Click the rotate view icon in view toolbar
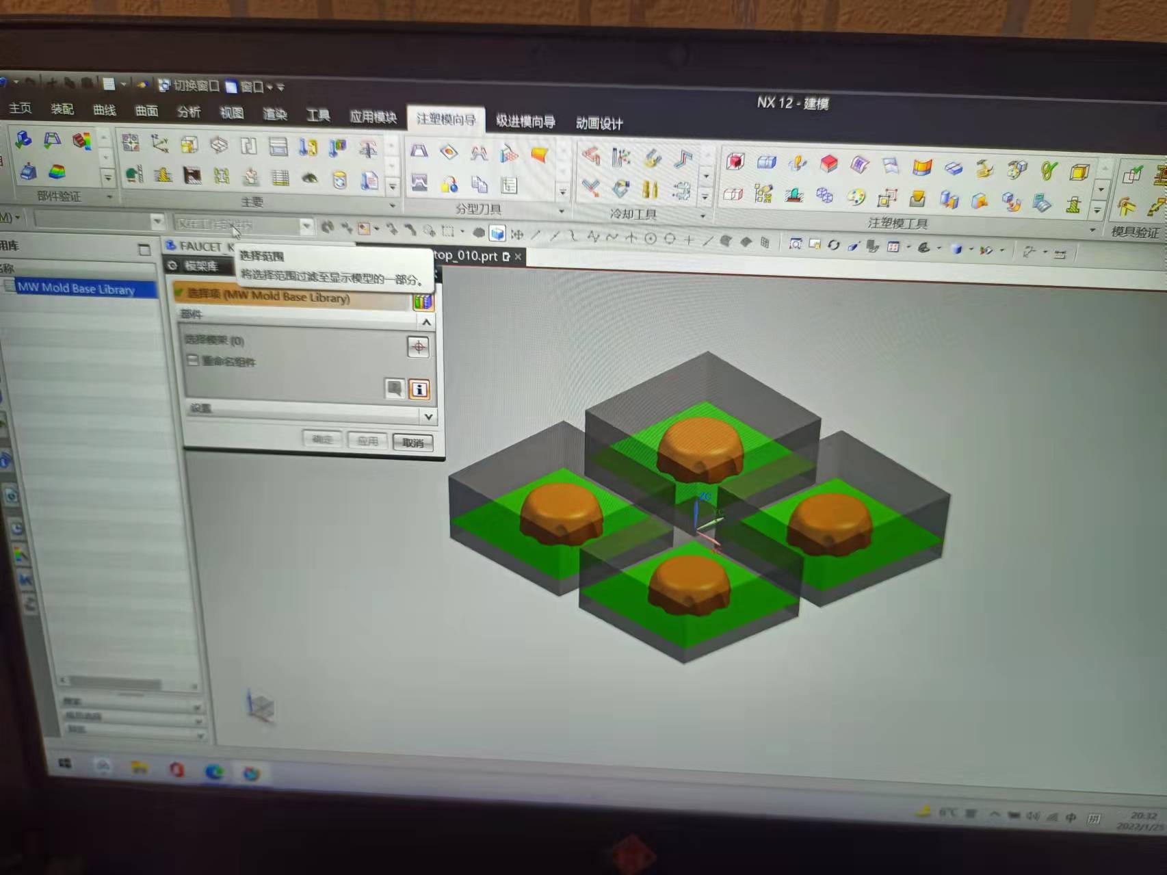 tap(833, 244)
